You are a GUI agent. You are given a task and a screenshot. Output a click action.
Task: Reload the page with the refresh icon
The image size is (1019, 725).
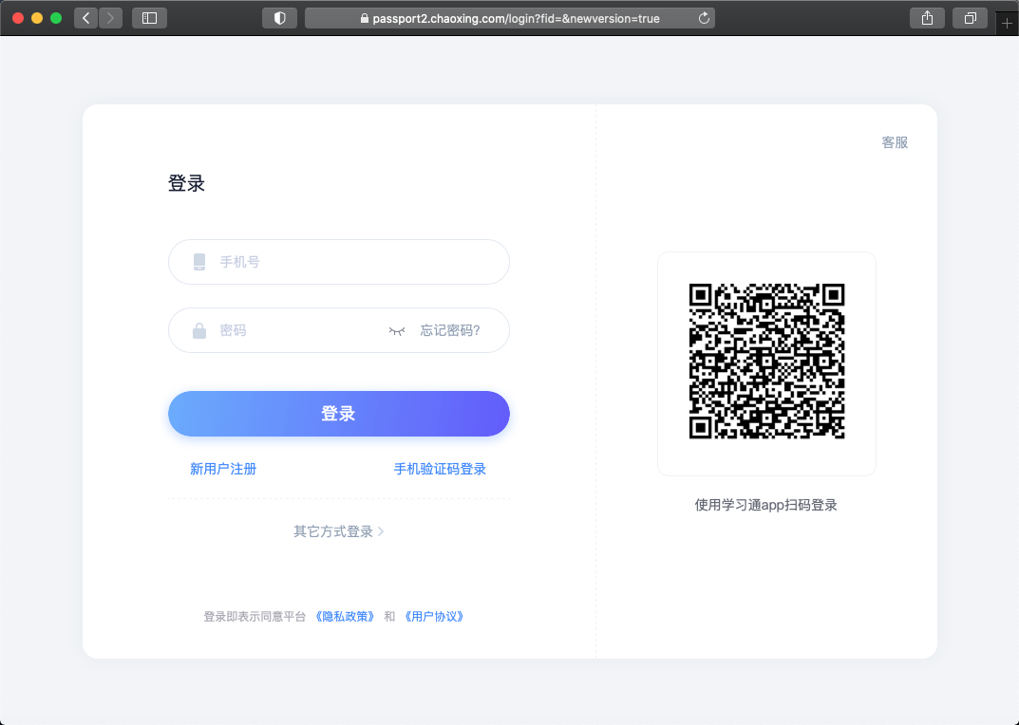(704, 18)
